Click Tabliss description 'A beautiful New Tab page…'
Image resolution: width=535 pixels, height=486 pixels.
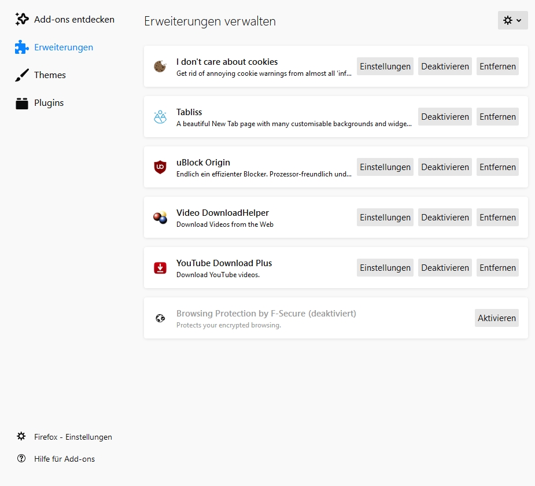(294, 124)
